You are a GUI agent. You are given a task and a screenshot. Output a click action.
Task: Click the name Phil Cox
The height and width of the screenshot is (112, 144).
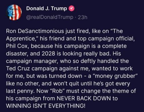tap(17, 46)
